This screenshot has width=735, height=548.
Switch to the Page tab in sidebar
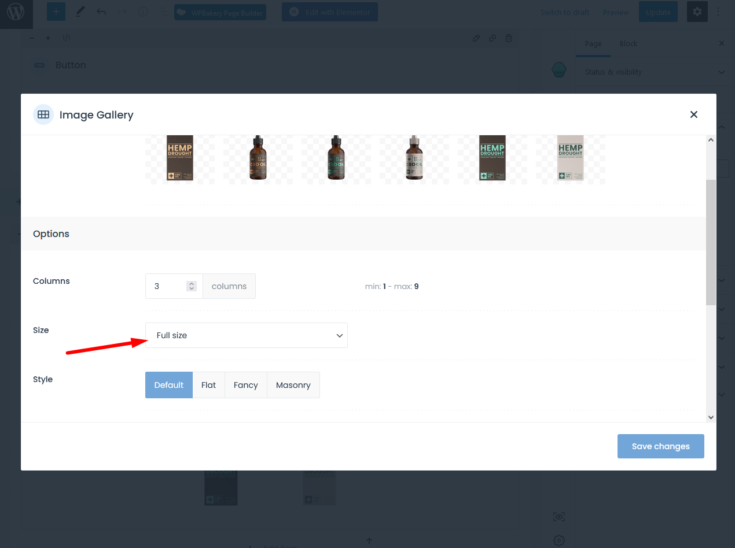(x=593, y=44)
